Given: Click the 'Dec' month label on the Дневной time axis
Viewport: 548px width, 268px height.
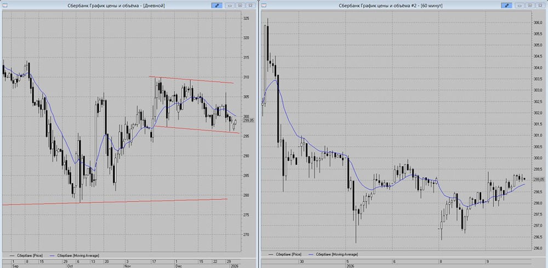Looking at the screenshot, I should [178, 266].
